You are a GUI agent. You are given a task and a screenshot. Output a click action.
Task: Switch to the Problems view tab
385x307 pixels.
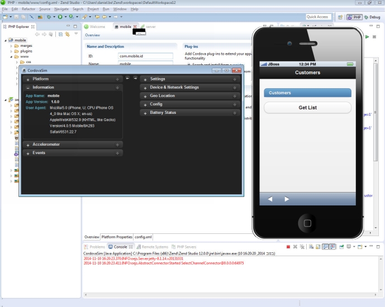point(94,247)
